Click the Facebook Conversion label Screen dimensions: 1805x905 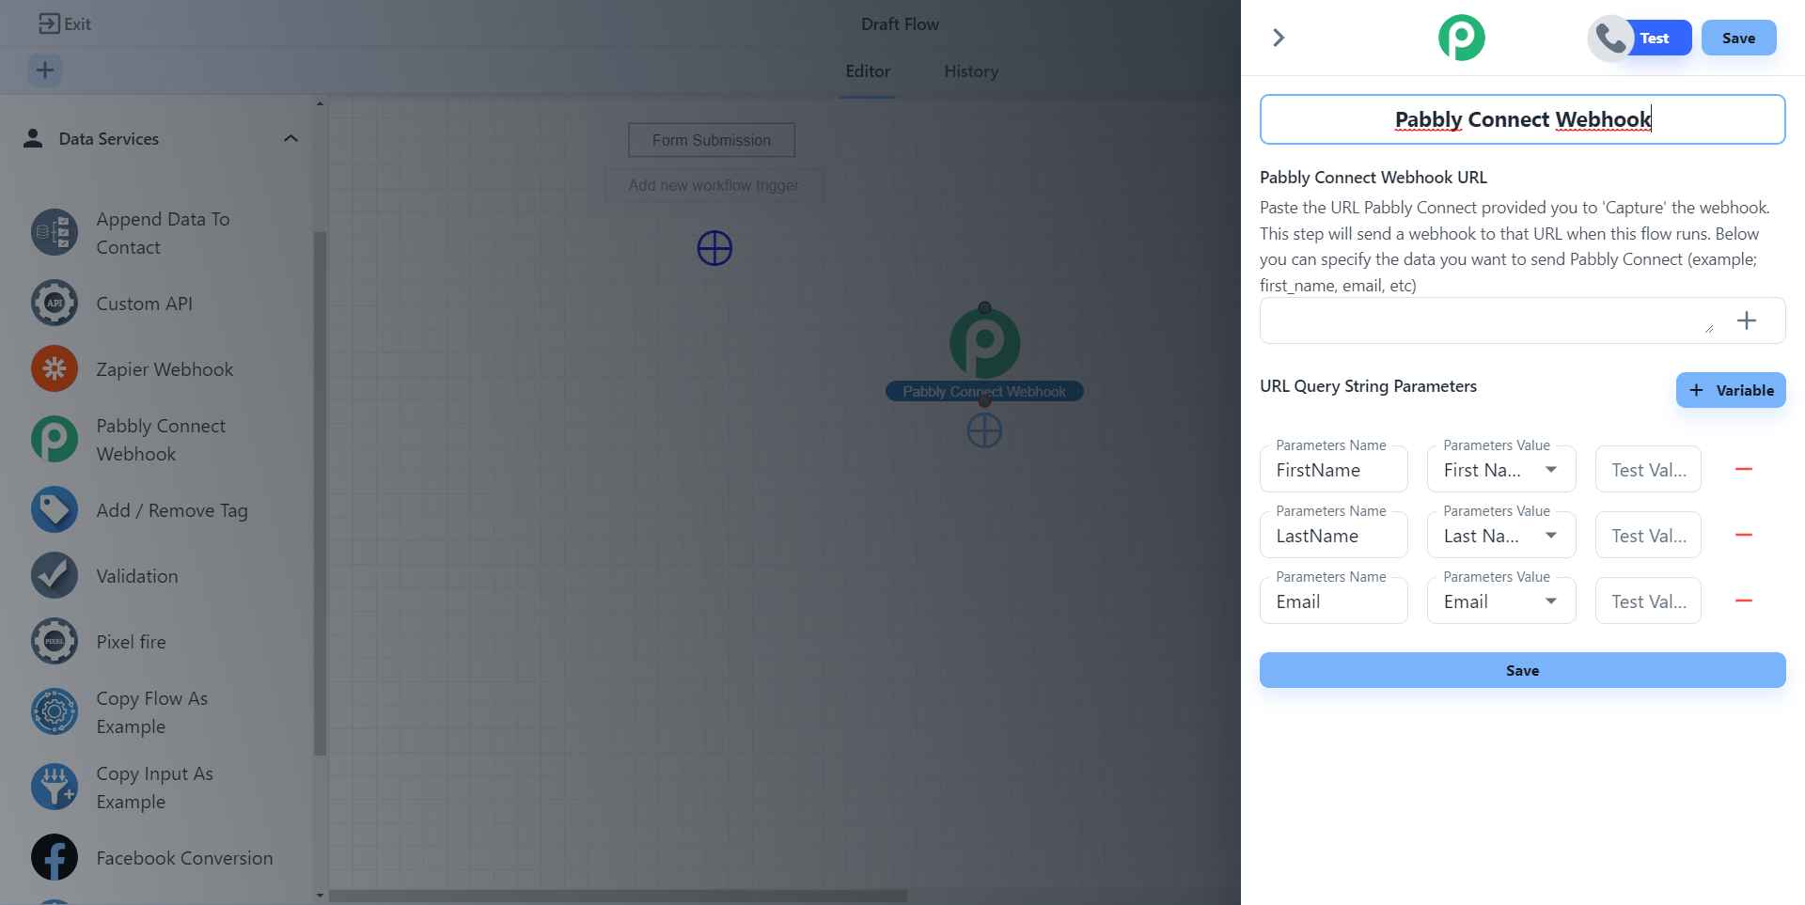pos(184,858)
